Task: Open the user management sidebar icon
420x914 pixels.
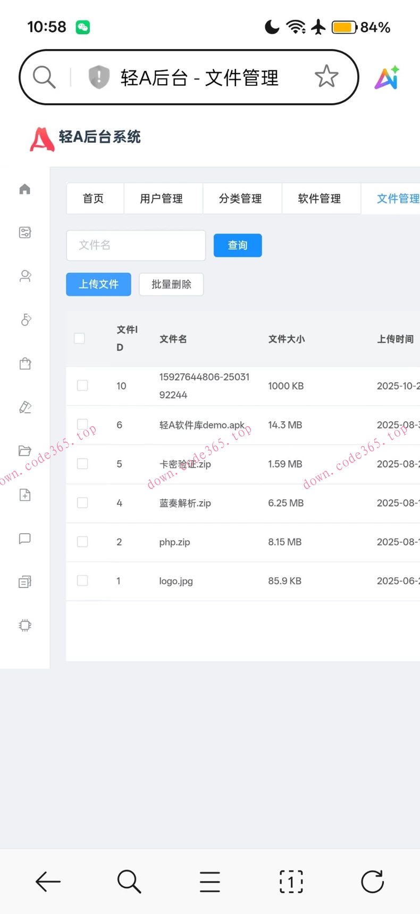Action: point(25,276)
